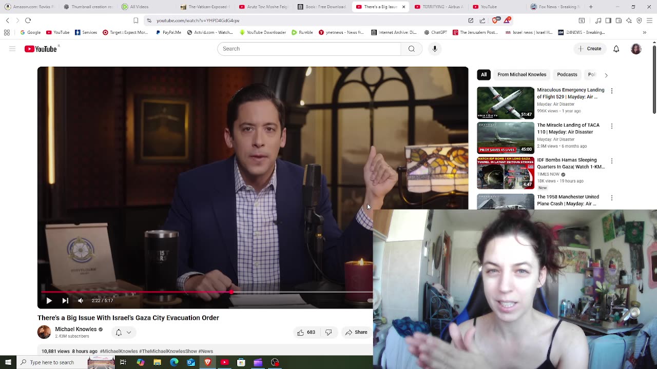Open the YouTube guide hamburger menu

click(x=12, y=49)
